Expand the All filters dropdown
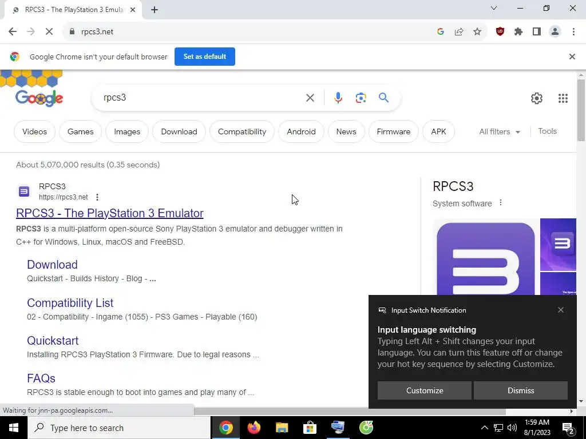The height and width of the screenshot is (439, 586). point(500,131)
